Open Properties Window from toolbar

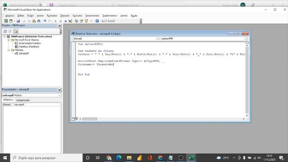click(x=81, y=21)
